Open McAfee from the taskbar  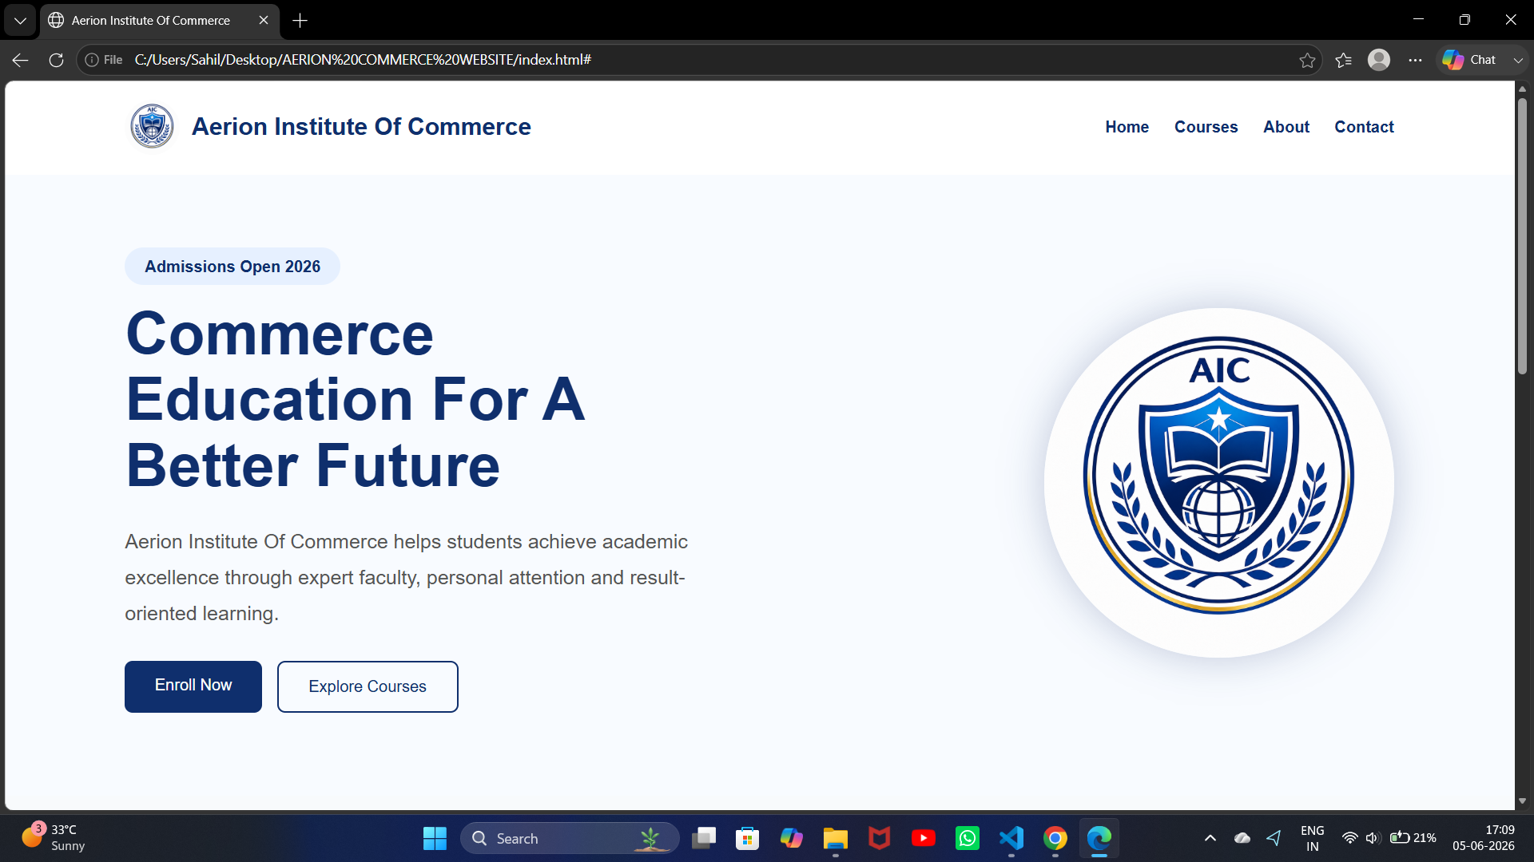coord(880,839)
